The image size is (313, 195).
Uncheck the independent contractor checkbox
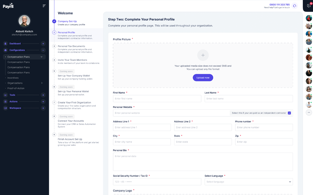[x=289, y=113]
